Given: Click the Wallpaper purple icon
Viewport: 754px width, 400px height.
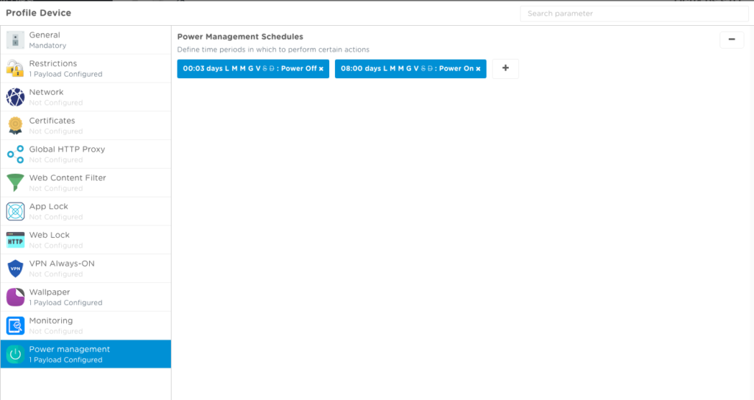Looking at the screenshot, I should click(x=15, y=297).
